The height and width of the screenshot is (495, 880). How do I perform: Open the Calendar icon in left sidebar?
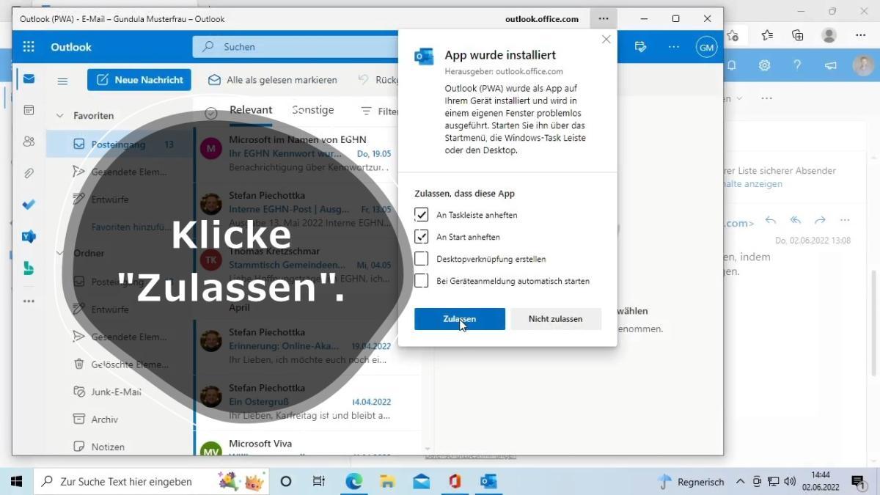[x=29, y=110]
